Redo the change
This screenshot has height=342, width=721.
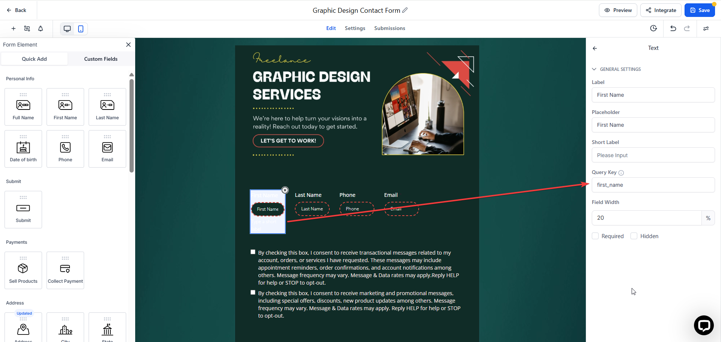687,28
